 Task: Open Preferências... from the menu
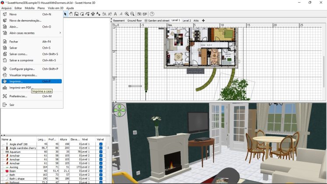[32, 96]
